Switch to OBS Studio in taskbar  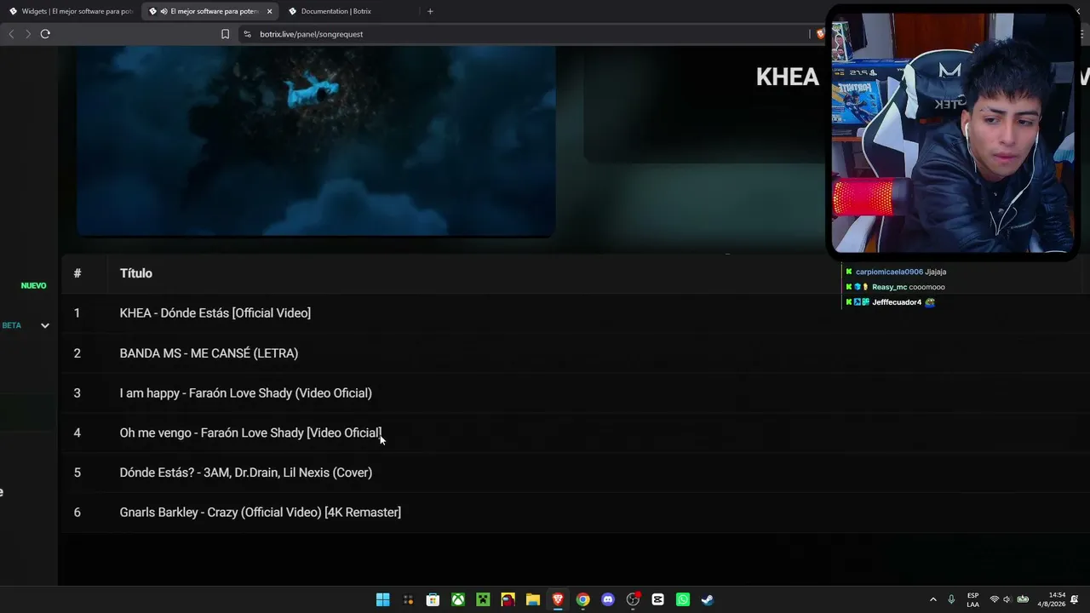(633, 599)
